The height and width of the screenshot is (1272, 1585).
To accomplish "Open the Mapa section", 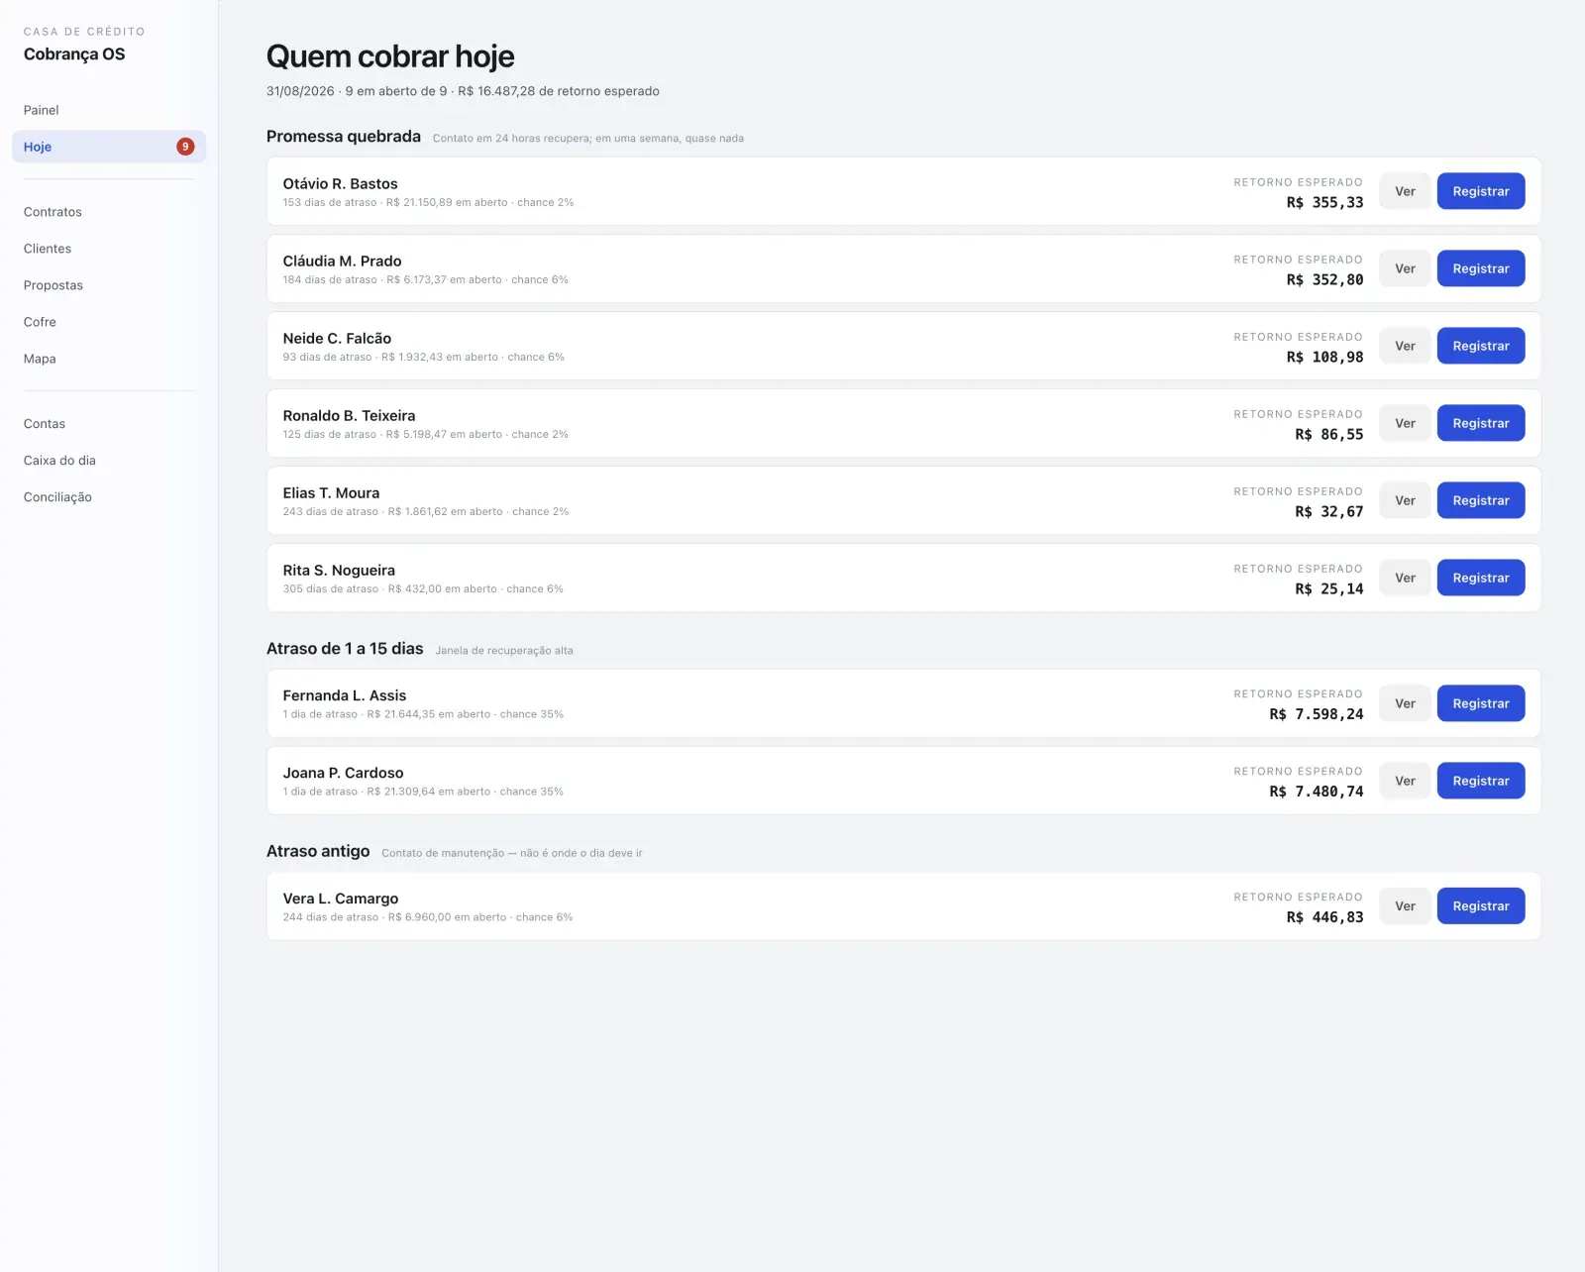I will pos(109,359).
